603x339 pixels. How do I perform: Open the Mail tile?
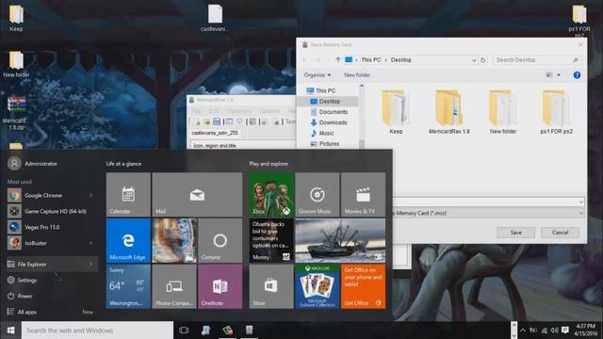point(197,195)
